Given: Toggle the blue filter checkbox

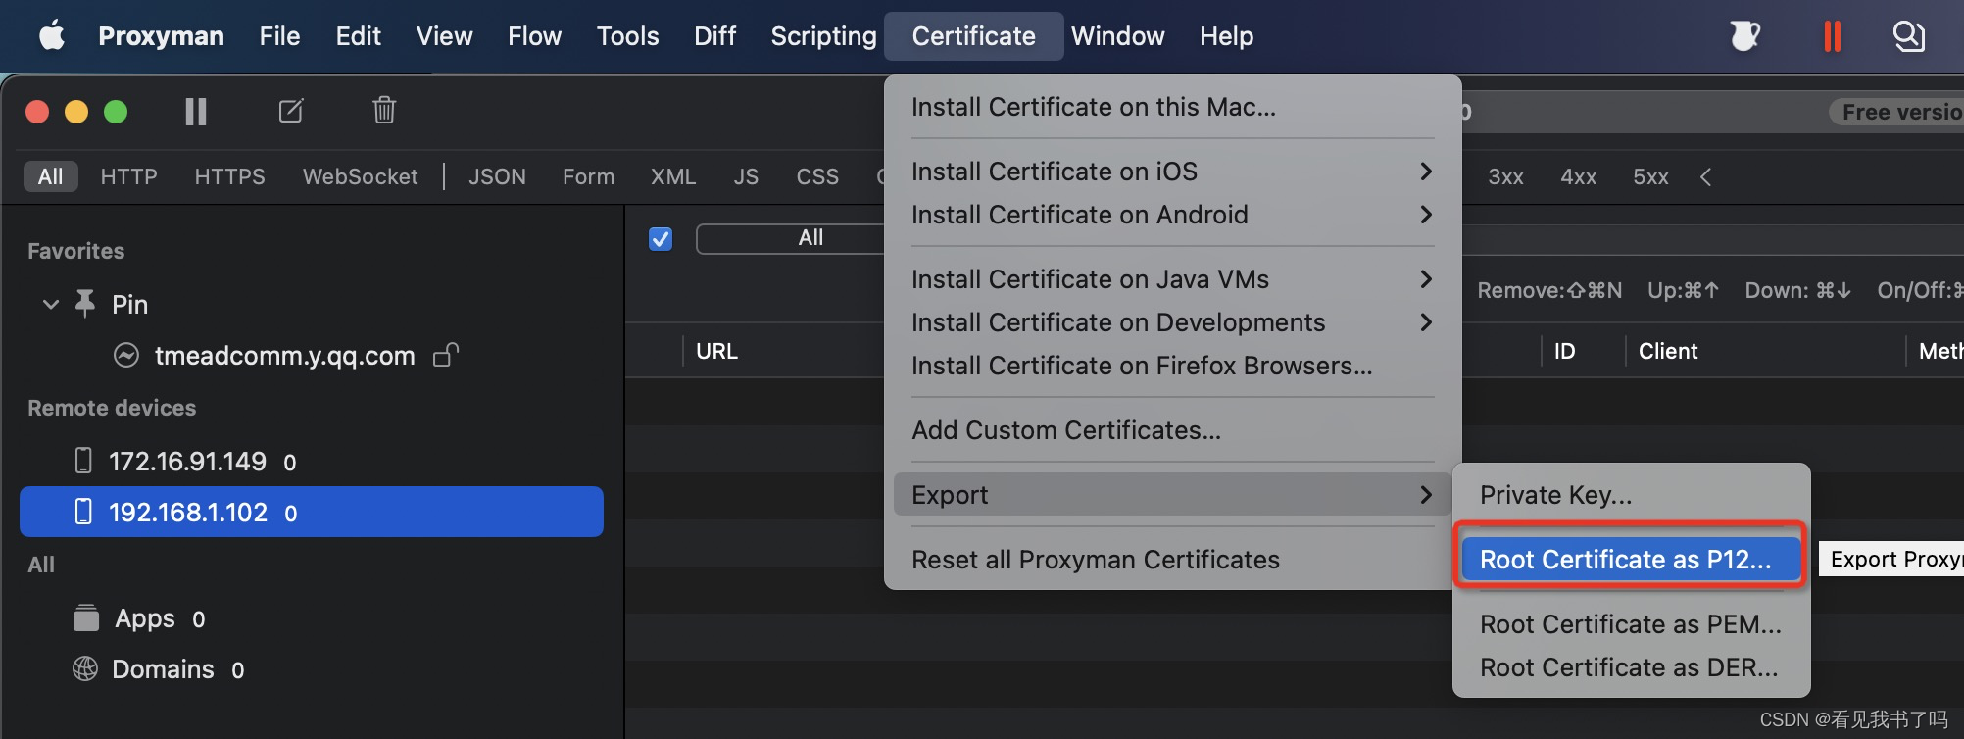Looking at the screenshot, I should pyautogui.click(x=661, y=238).
